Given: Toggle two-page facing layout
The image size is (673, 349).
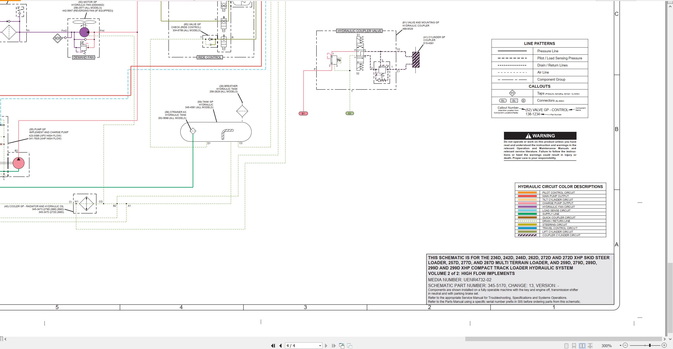Looking at the screenshot, I should click(x=582, y=346).
